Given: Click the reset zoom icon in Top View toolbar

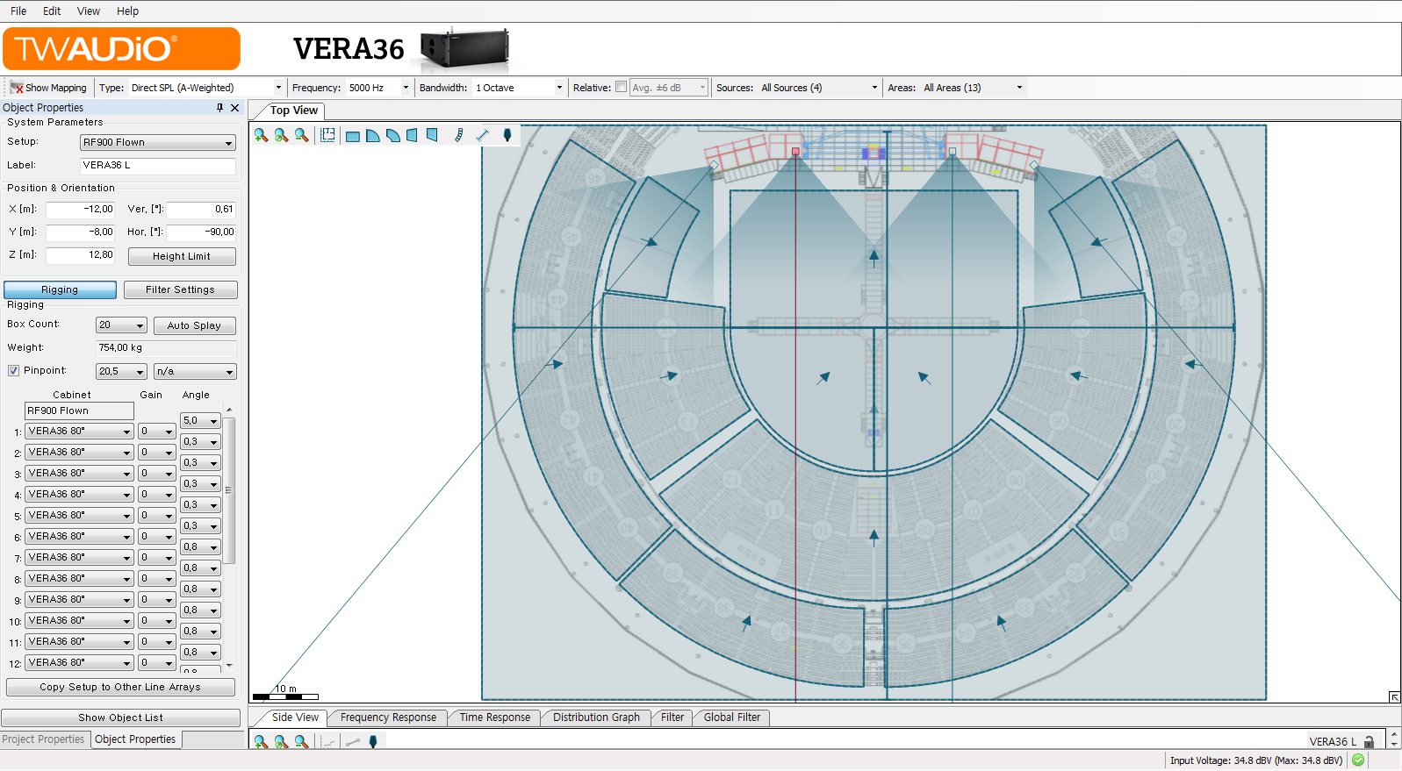Looking at the screenshot, I should [x=281, y=135].
